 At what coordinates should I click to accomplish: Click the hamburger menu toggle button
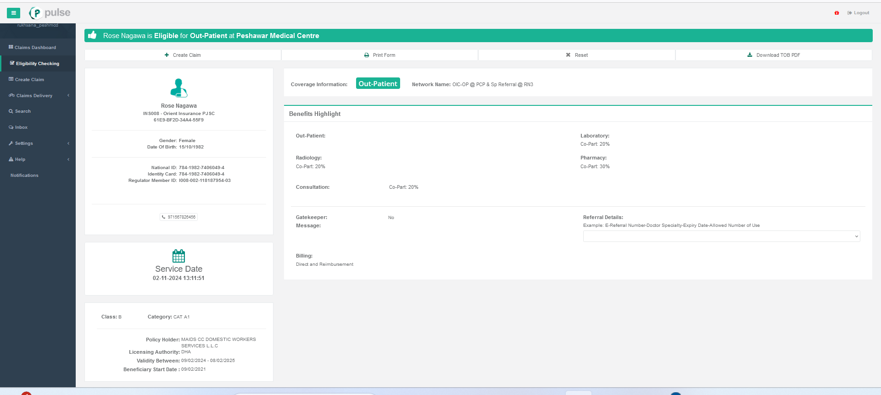pyautogui.click(x=13, y=13)
